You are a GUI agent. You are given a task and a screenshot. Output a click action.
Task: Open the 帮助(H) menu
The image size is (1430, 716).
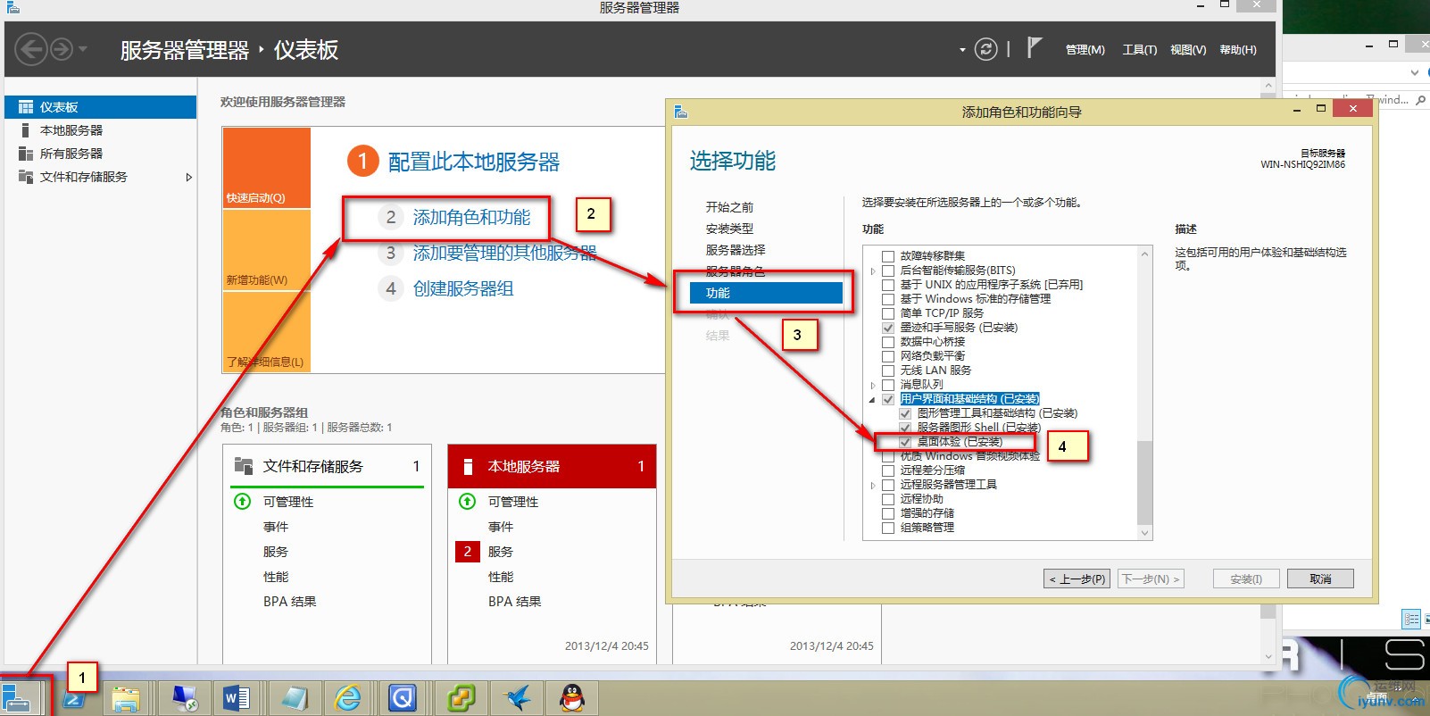tap(1238, 50)
